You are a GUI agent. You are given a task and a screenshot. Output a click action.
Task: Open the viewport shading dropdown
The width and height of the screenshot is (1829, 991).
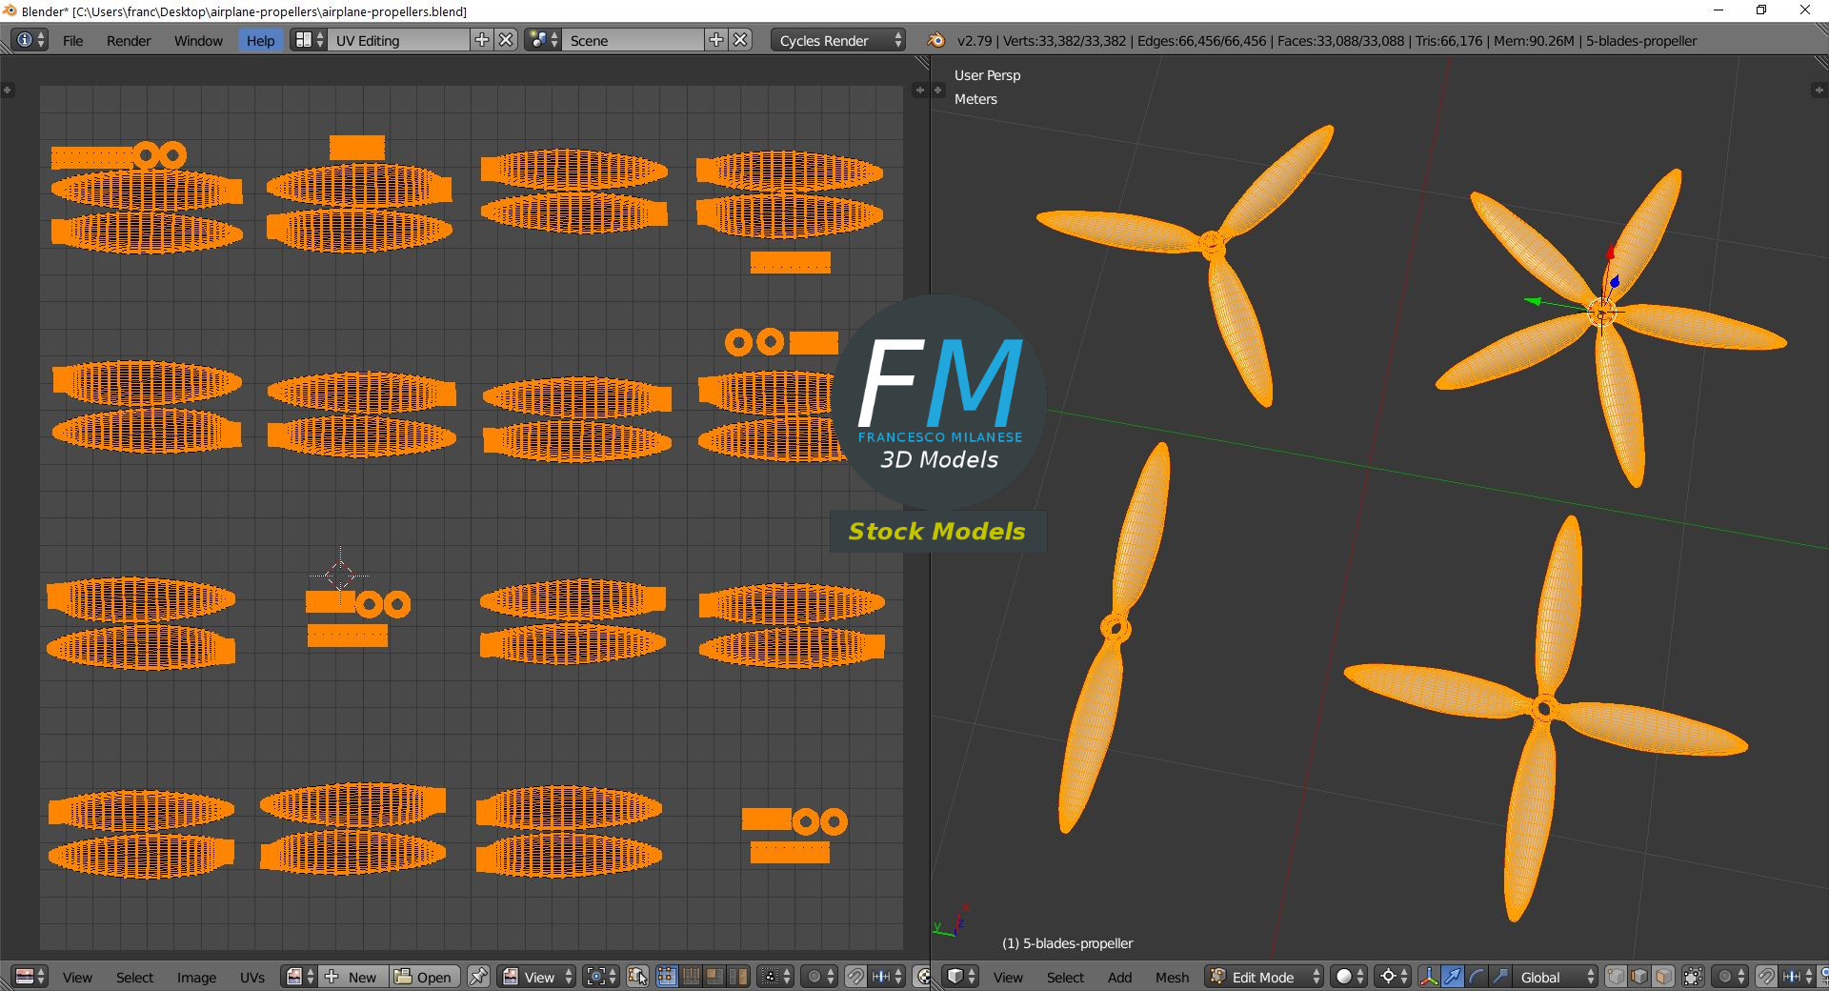pyautogui.click(x=1349, y=977)
